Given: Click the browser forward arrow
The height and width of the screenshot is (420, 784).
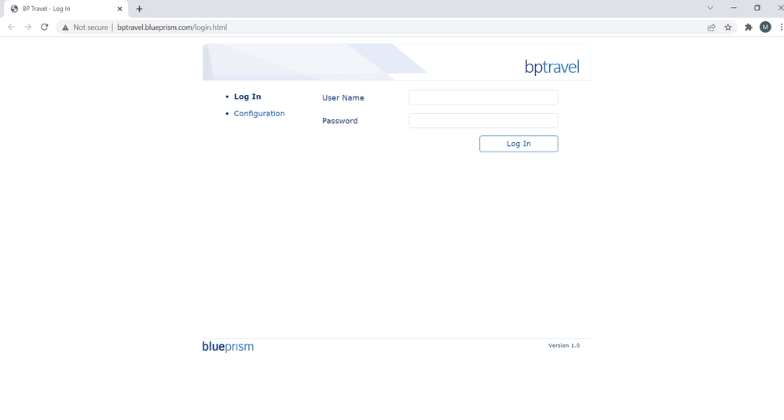Looking at the screenshot, I should (x=28, y=27).
